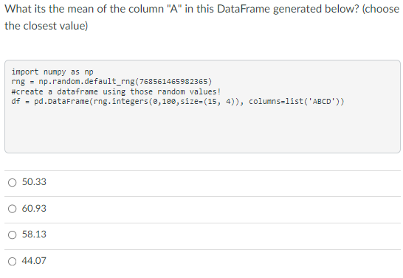Choose the 60.93 radio button

pyautogui.click(x=12, y=209)
